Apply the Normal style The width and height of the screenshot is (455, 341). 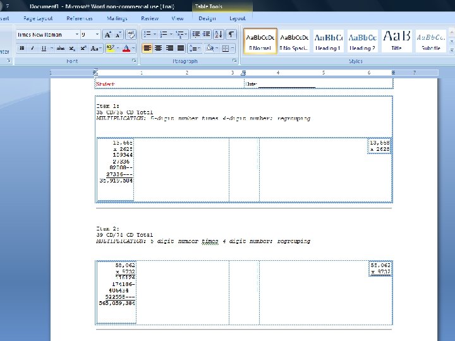(x=260, y=41)
